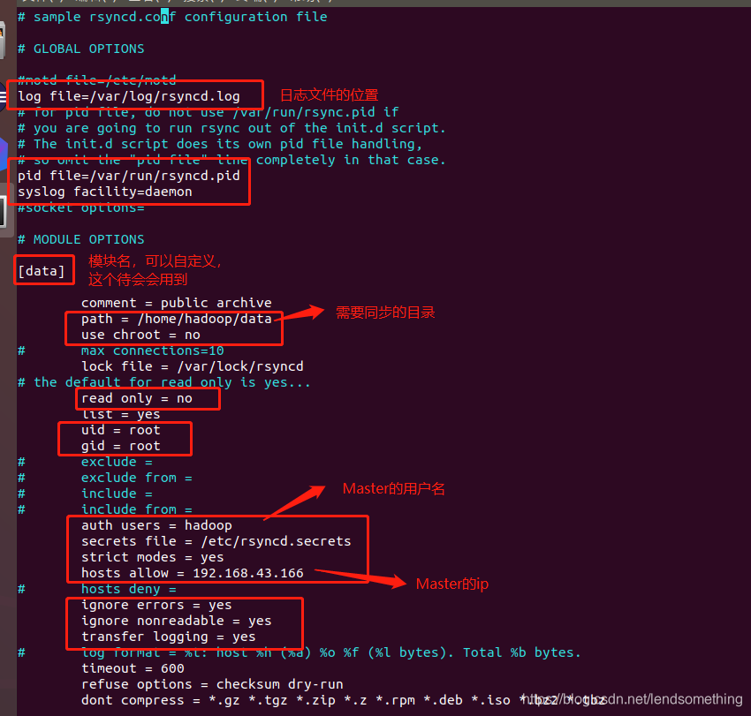Click the commented 'exclude from =' line

pyautogui.click(x=105, y=478)
